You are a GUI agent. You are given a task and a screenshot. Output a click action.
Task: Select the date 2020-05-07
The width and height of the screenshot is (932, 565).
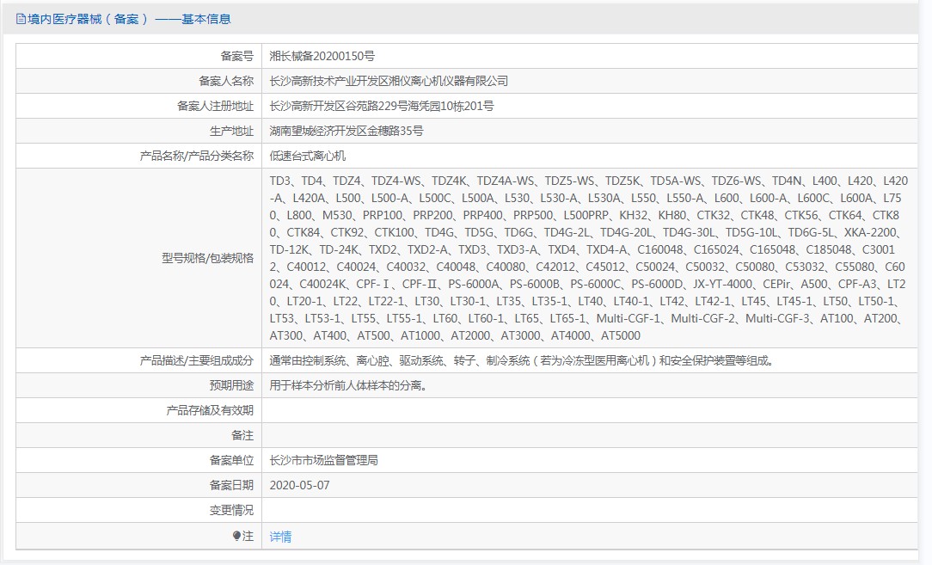pyautogui.click(x=299, y=485)
